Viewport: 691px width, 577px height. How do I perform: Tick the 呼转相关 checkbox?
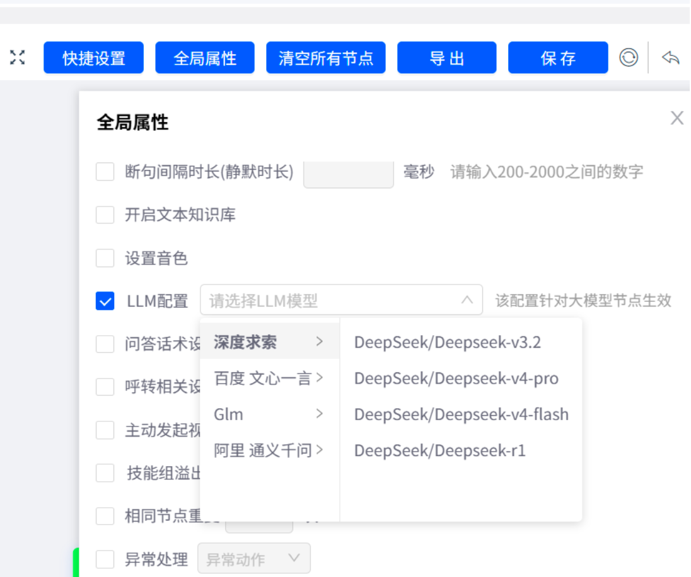click(105, 386)
